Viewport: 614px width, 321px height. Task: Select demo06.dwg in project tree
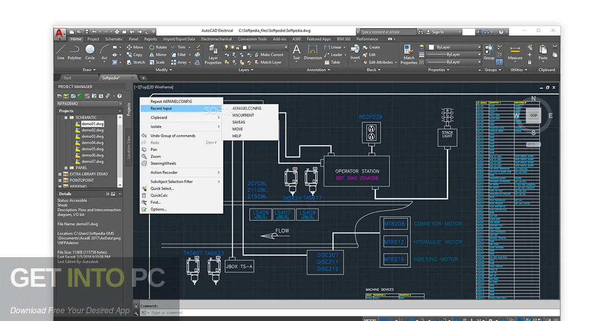[93, 155]
